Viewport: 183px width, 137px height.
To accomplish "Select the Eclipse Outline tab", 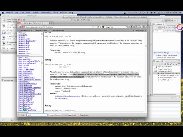I will click(158, 61).
